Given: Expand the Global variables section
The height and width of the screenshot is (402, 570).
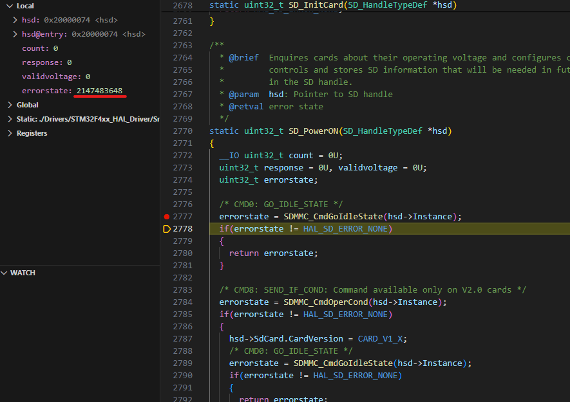Looking at the screenshot, I should 10,105.
